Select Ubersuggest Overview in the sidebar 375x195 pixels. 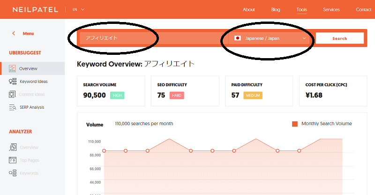[32, 68]
